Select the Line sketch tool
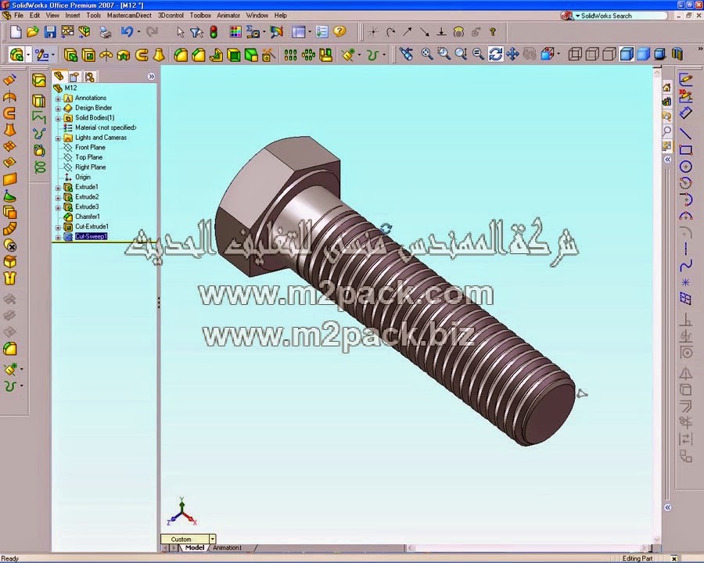The width and height of the screenshot is (704, 563). click(685, 134)
